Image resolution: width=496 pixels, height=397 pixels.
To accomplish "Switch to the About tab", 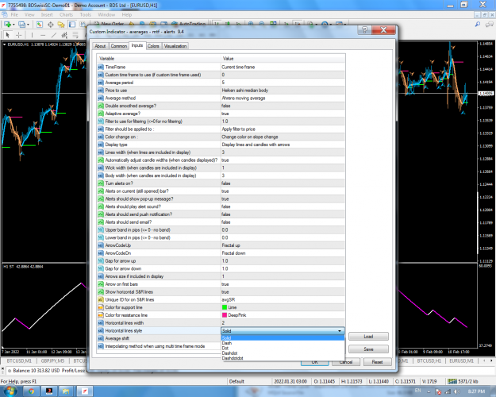I will click(x=100, y=46).
